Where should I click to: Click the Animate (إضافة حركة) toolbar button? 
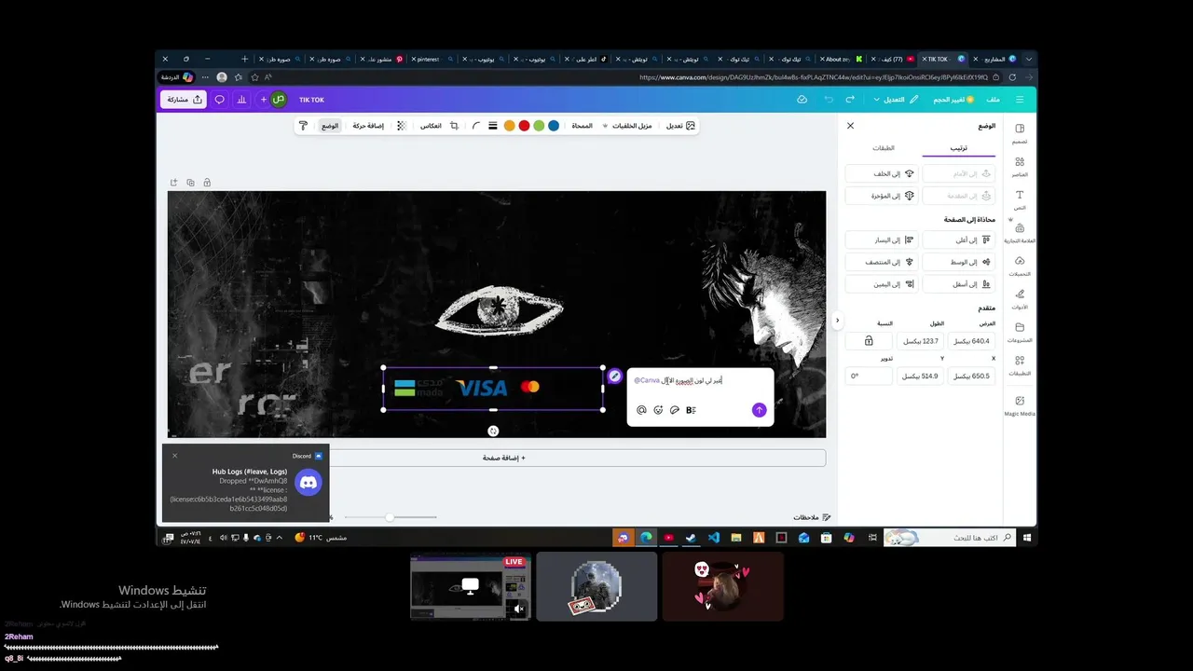point(367,126)
